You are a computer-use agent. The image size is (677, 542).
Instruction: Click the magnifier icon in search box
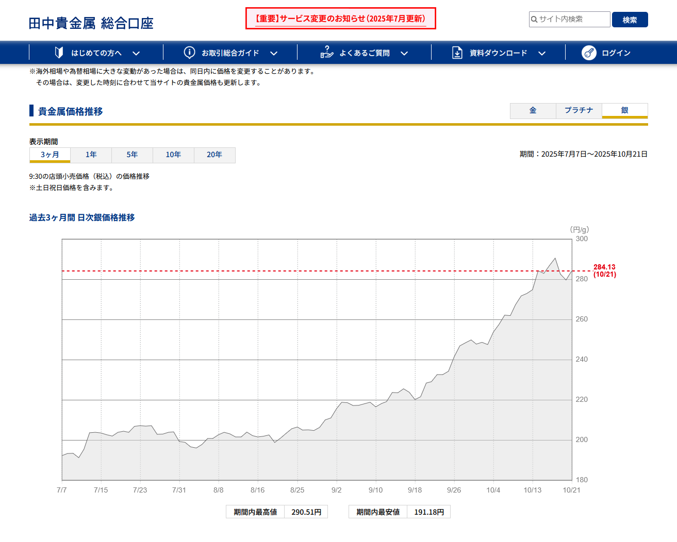[x=534, y=20]
